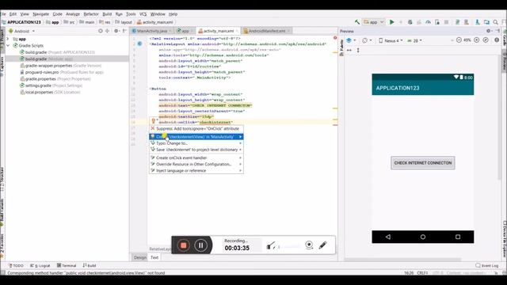Select Create onClick event handler

coord(196,158)
